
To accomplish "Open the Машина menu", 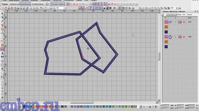I will point(79,1).
